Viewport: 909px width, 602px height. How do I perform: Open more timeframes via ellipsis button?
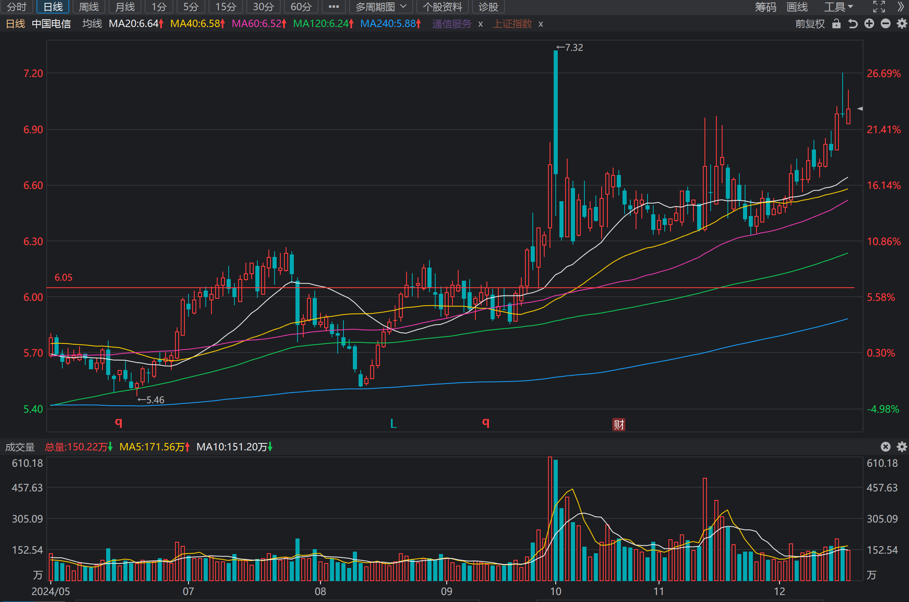point(334,7)
